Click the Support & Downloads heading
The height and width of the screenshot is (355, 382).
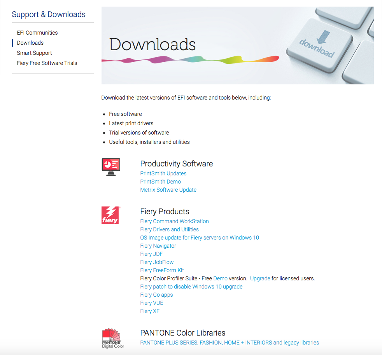pos(49,14)
